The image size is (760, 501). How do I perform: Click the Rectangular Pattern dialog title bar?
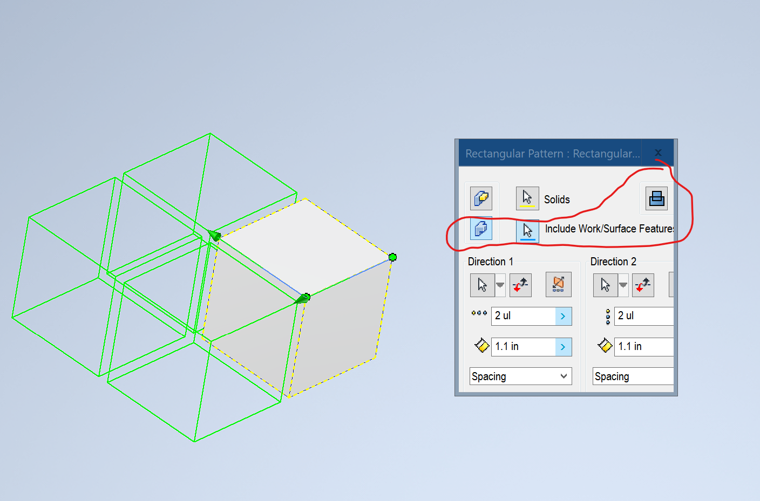click(x=551, y=154)
